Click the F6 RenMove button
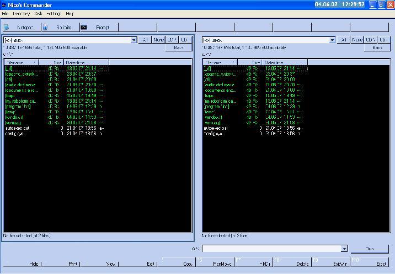Image resolution: width=395 pixels, height=274 pixels. pyautogui.click(x=215, y=262)
